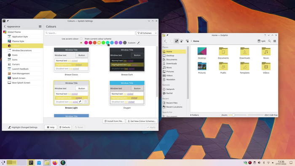Enable From current colour scheme option
Image resolution: width=295 pixels, height=166 pixels.
click(x=81, y=39)
